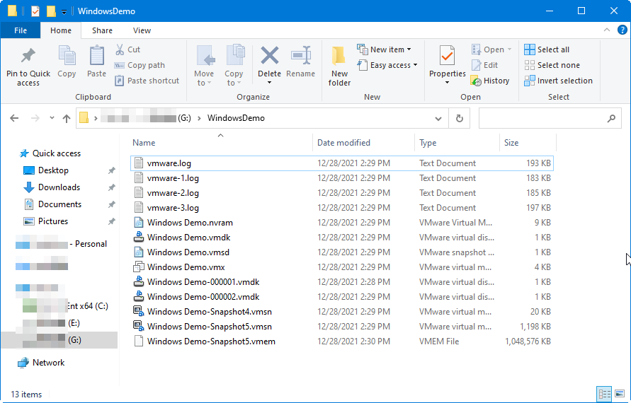Open Properties via the checkmark icon

click(x=447, y=57)
